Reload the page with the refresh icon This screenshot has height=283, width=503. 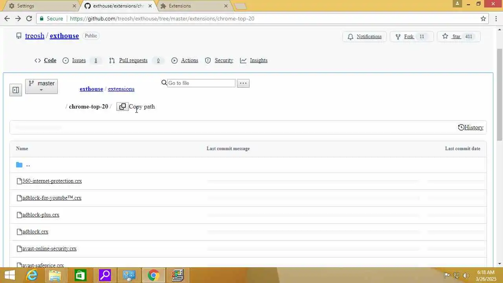[29, 18]
